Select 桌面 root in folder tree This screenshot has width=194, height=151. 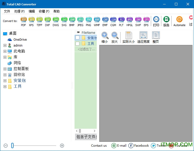[x=10, y=33]
